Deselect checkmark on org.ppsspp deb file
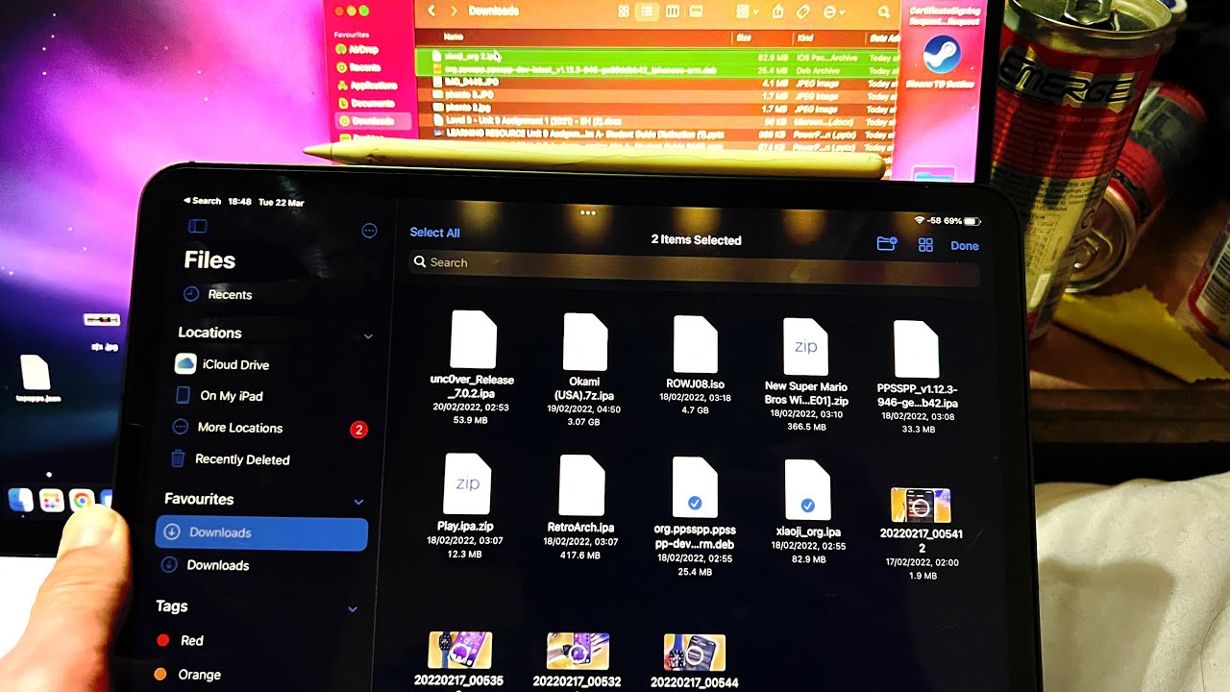 click(x=696, y=503)
